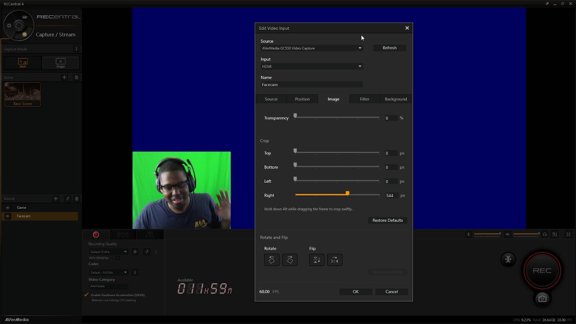Image resolution: width=576 pixels, height=324 pixels.
Task: Toggle Enable Hardware Acceleration checkbox
Action: pyautogui.click(x=86, y=295)
